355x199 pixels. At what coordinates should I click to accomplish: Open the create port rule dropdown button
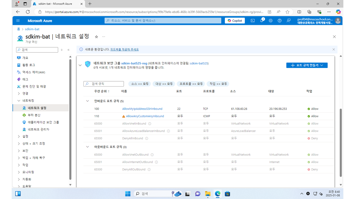click(x=307, y=65)
